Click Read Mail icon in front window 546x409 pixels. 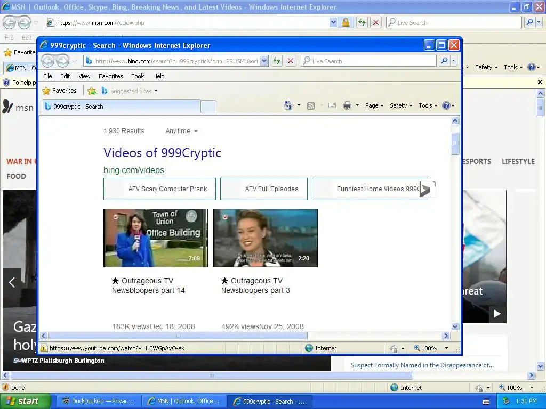click(332, 105)
